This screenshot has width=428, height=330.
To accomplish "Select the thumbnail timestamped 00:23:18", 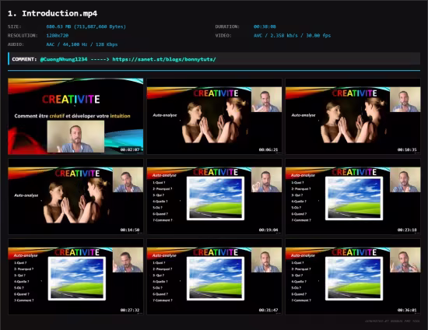I will (x=353, y=197).
